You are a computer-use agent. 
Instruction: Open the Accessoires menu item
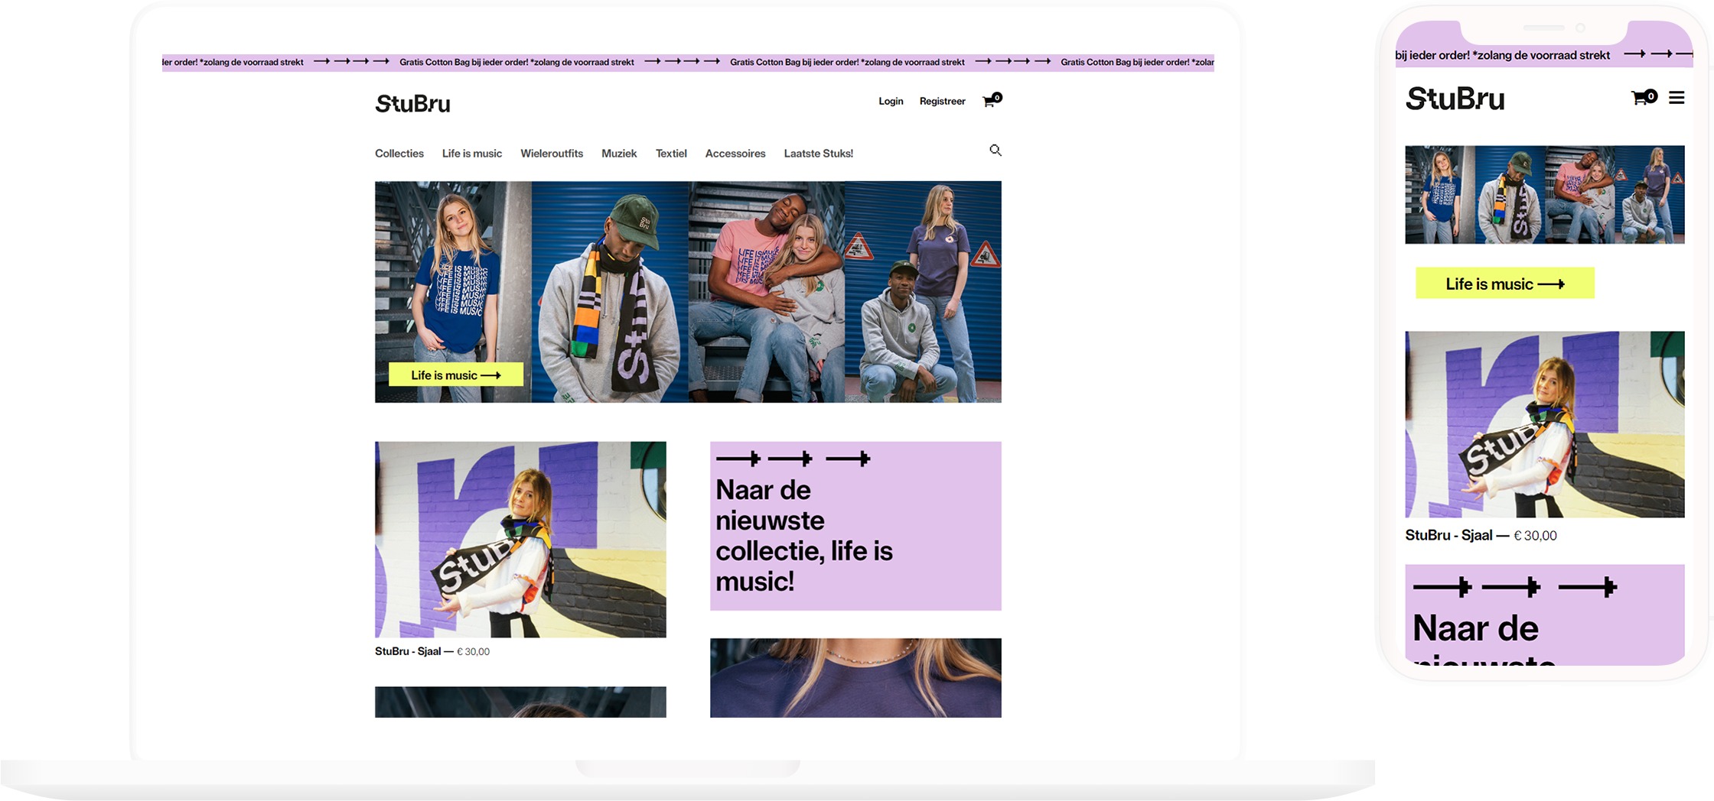(735, 154)
